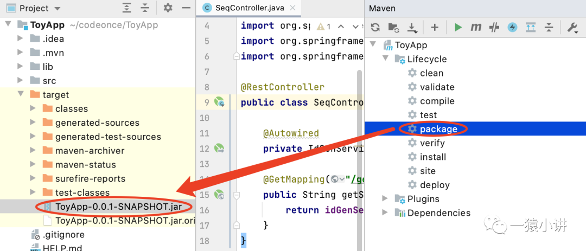
Task: Collapse all in Maven toolbar
Action: (549, 27)
